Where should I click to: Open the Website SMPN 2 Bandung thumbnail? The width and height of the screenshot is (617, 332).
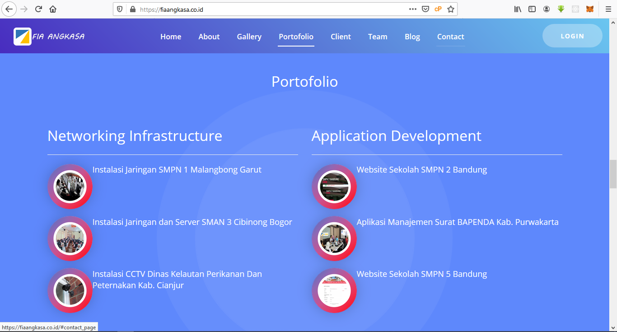tap(334, 187)
